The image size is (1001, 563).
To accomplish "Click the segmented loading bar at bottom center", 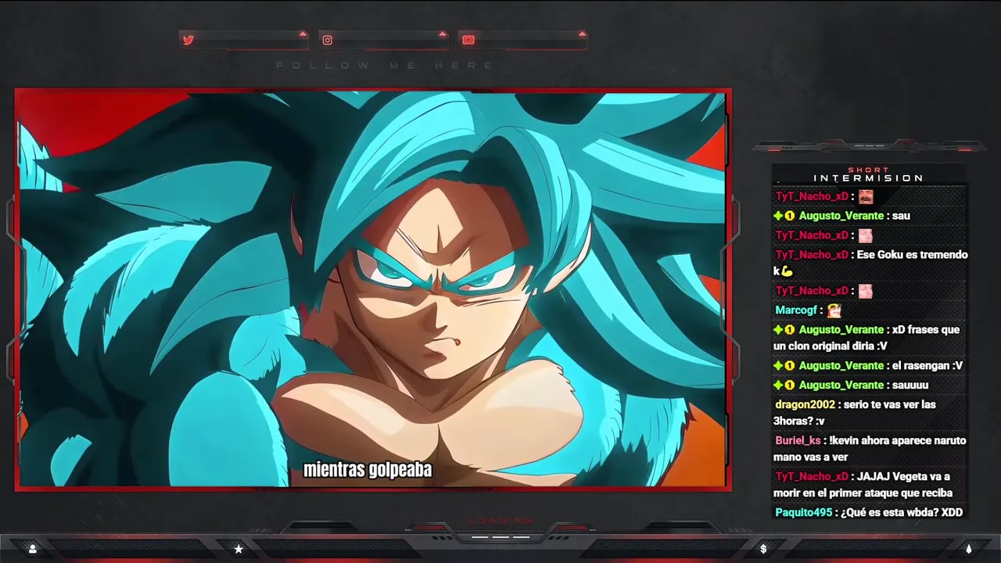I will click(x=500, y=537).
